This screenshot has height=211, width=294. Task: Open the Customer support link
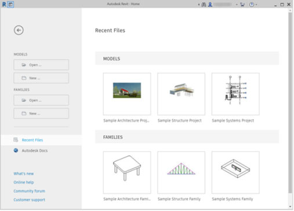29,200
